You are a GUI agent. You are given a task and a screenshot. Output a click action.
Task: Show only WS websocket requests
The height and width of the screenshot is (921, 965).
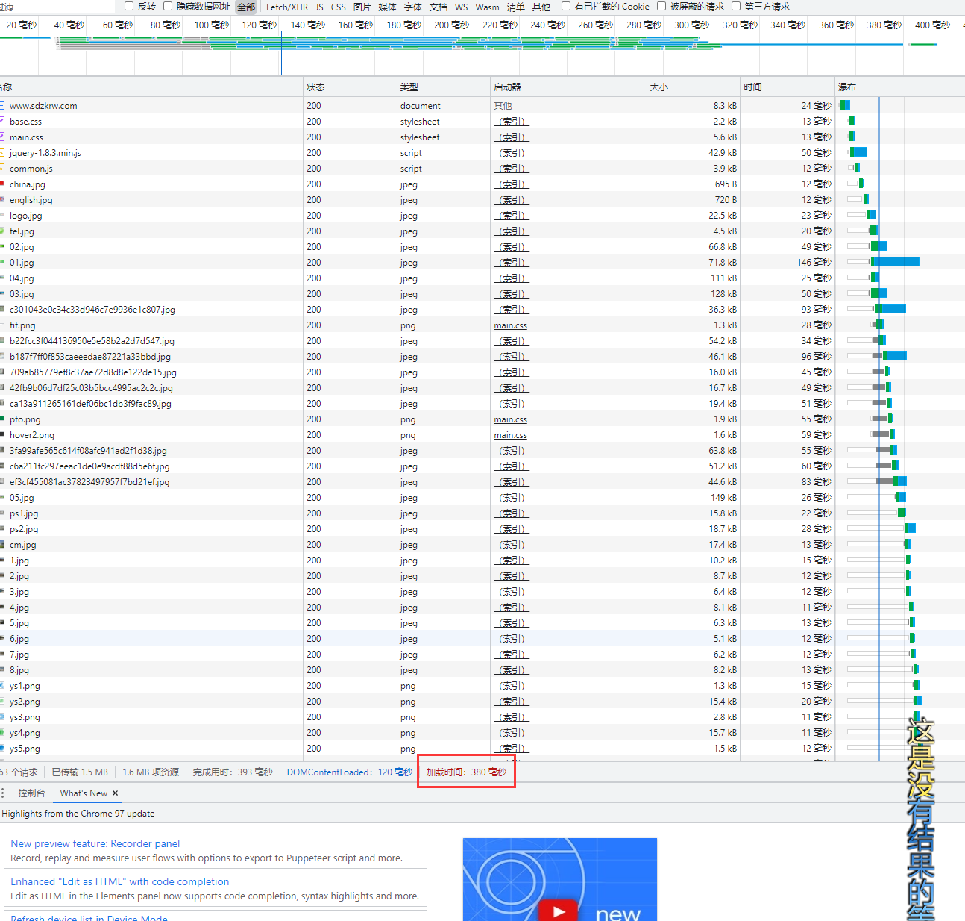(x=462, y=7)
